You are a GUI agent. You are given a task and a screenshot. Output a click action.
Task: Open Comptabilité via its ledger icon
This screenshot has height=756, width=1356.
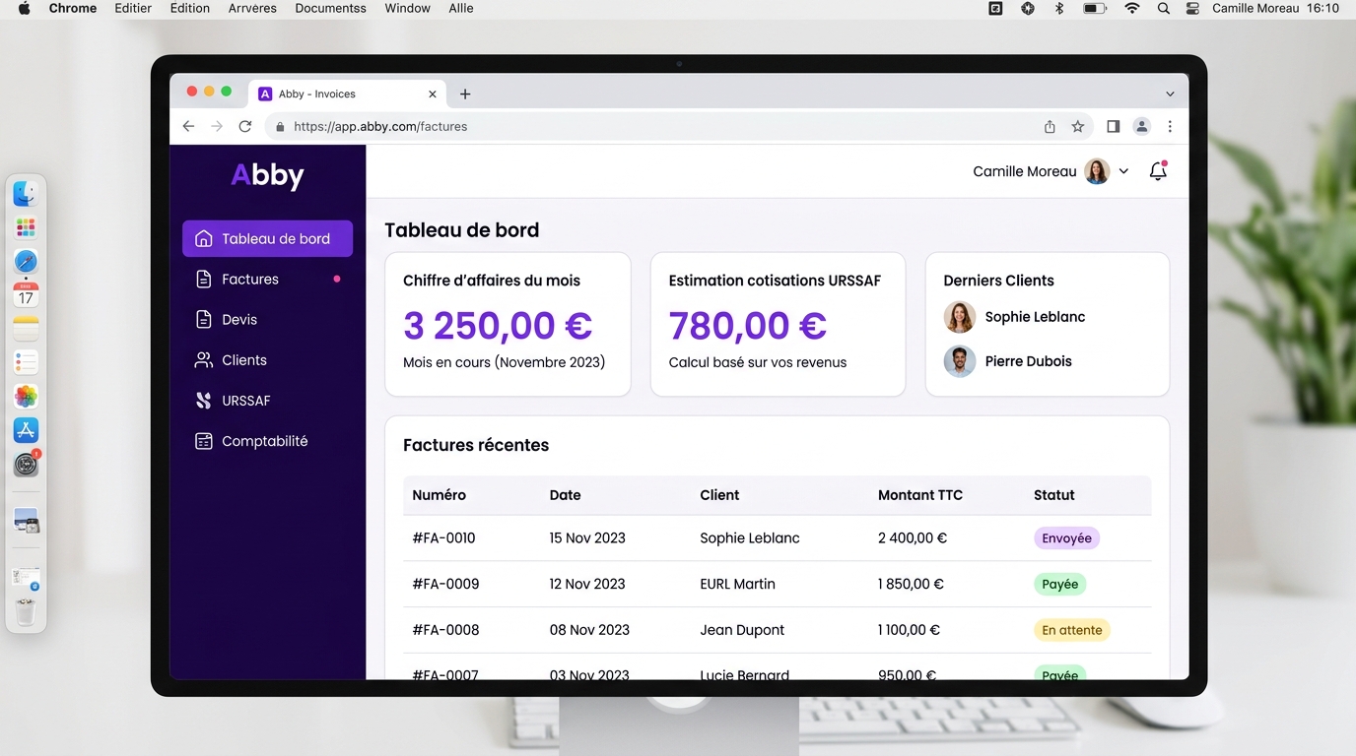pos(204,441)
